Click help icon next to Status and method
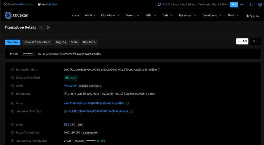Screen dimensions: 264x145 13,78
